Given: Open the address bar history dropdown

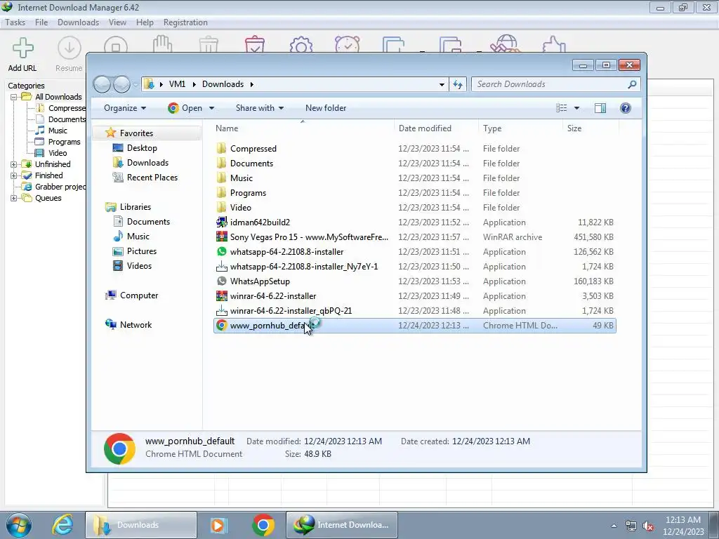Looking at the screenshot, I should (x=442, y=84).
